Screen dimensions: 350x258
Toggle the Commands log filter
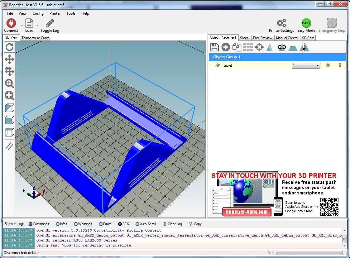tap(31, 224)
